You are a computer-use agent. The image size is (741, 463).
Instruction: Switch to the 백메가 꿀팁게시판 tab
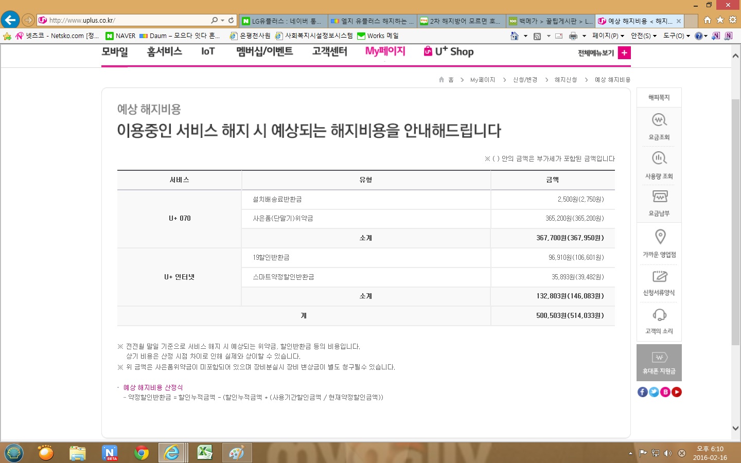tap(550, 21)
